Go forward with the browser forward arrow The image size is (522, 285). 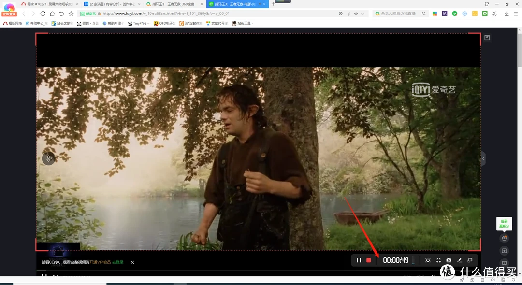33,14
